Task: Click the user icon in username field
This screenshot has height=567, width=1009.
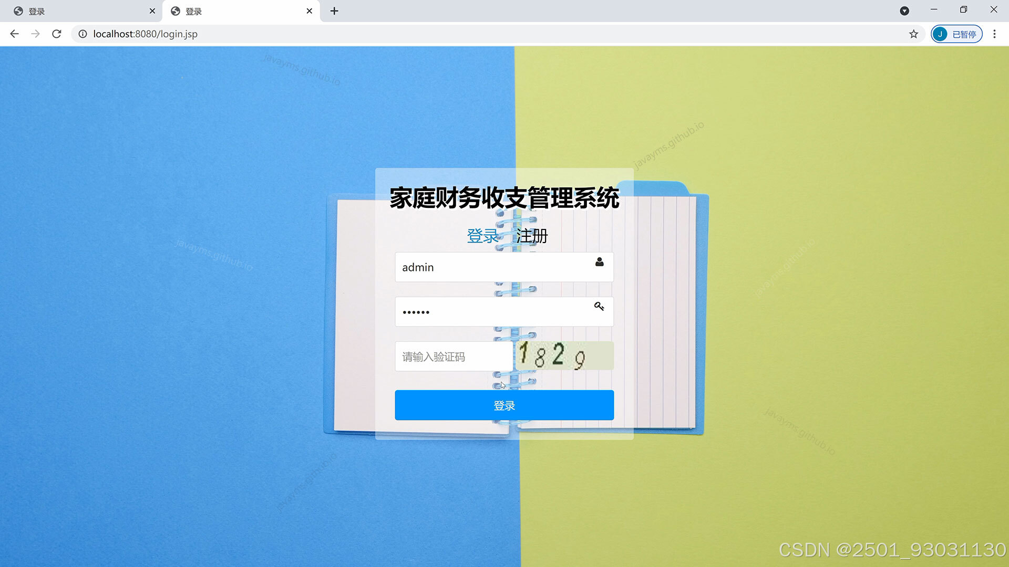Action: 599,262
